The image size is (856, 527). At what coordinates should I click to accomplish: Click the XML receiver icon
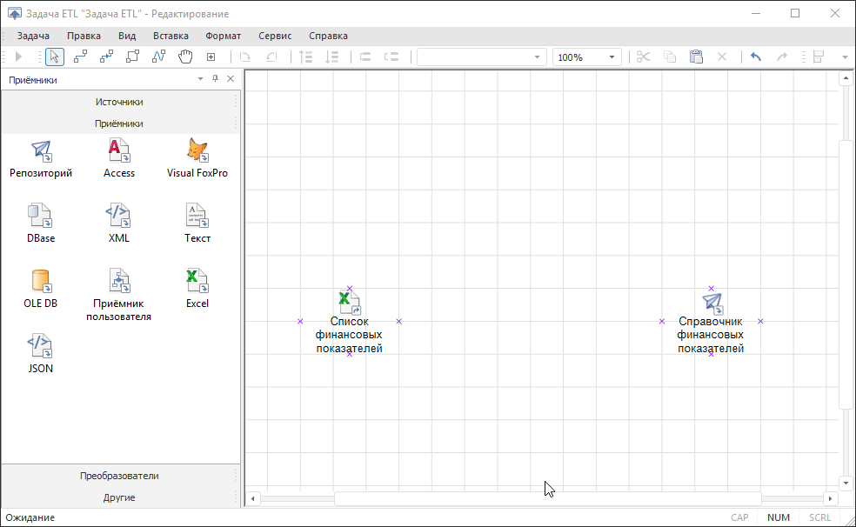119,216
